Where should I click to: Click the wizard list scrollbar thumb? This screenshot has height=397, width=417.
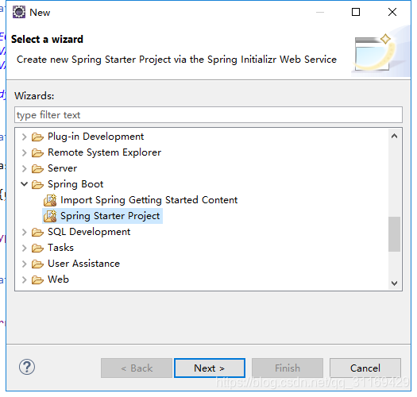point(395,234)
